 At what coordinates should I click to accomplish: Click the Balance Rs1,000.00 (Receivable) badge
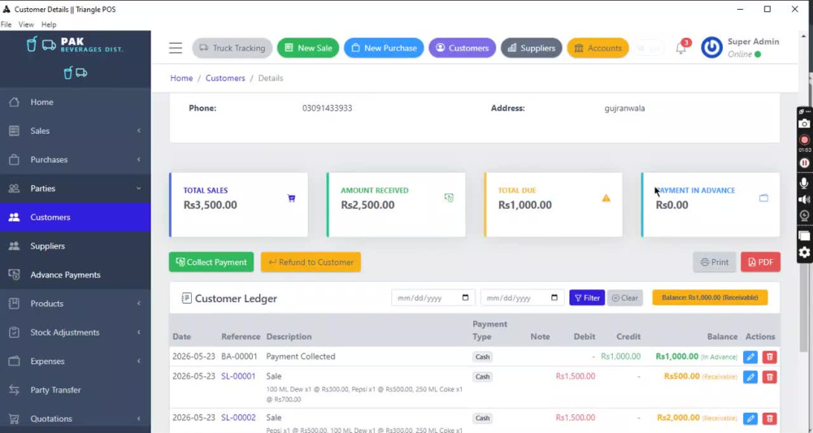click(710, 298)
